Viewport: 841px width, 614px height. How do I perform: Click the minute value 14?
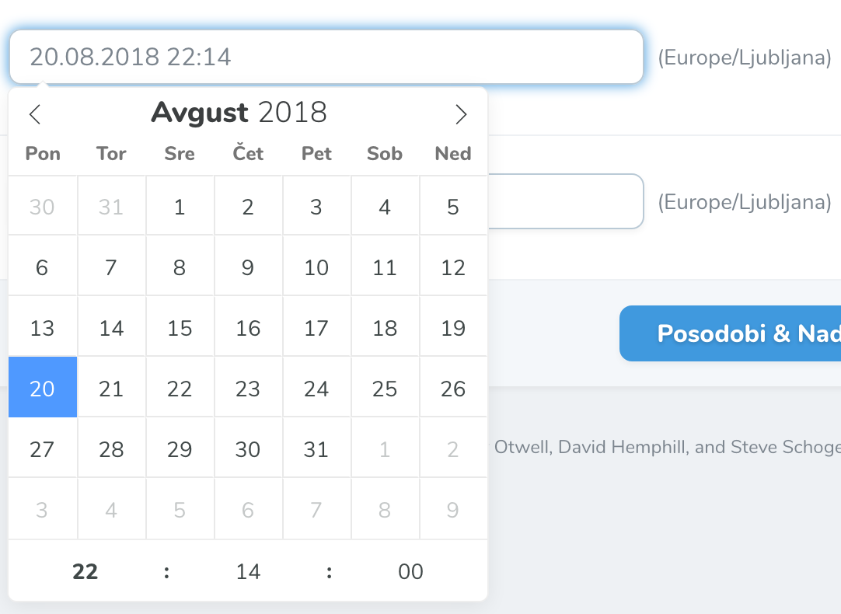click(248, 571)
